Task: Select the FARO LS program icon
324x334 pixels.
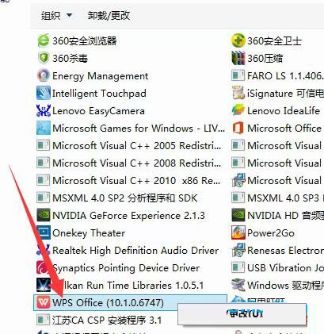Action: click(x=238, y=75)
